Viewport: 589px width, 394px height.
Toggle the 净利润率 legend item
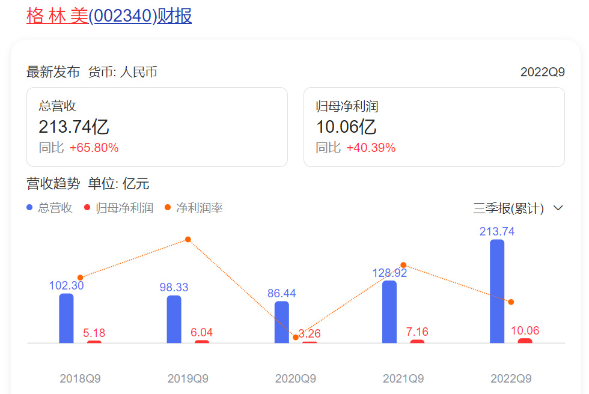coord(194,208)
